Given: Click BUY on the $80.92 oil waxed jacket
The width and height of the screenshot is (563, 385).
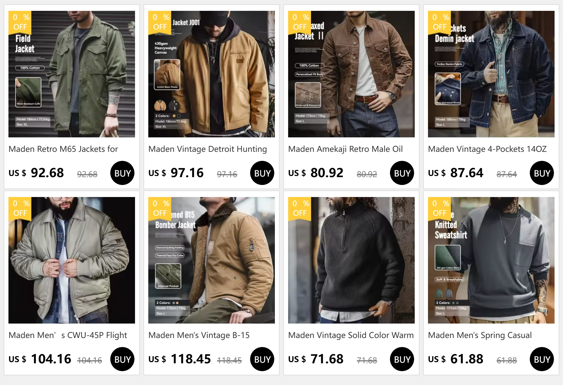Looking at the screenshot, I should pyautogui.click(x=402, y=173).
